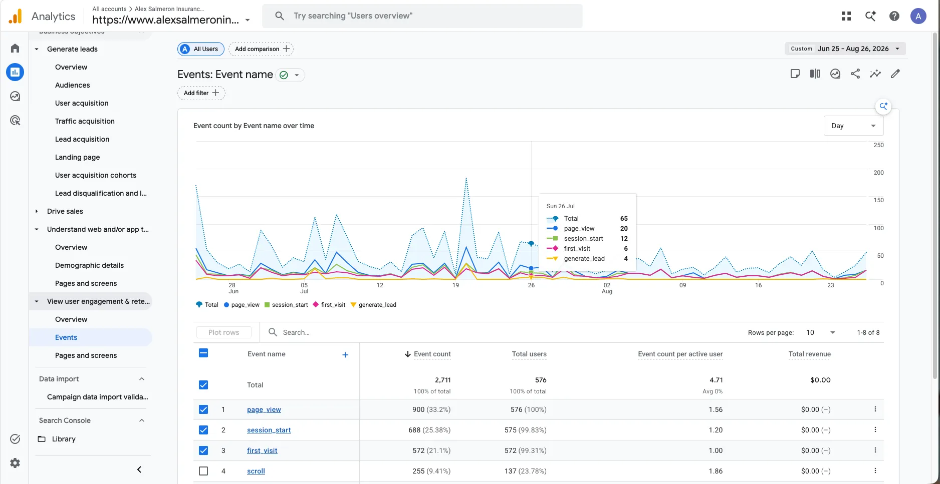This screenshot has width=940, height=484.
Task: Select the Events report item
Action: [x=90, y=337]
